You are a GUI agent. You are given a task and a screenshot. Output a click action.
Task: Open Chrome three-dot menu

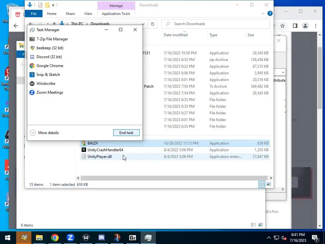coord(315,26)
